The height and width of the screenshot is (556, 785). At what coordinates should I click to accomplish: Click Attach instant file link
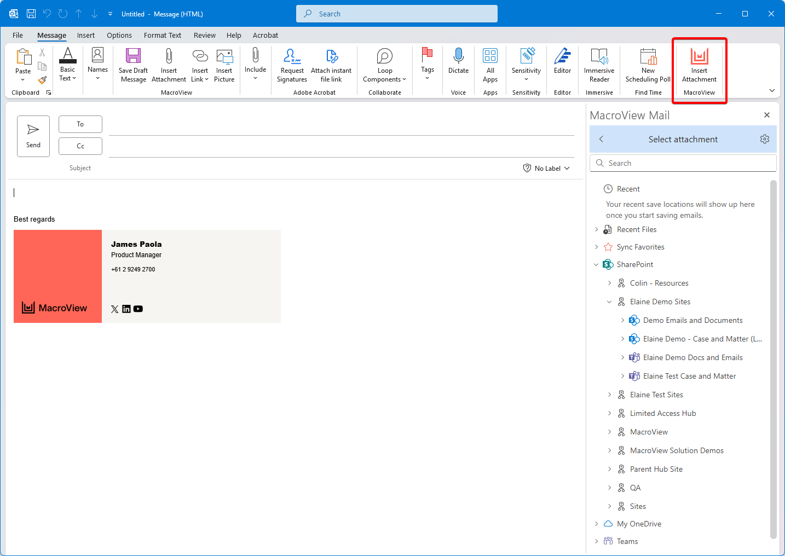pyautogui.click(x=331, y=65)
